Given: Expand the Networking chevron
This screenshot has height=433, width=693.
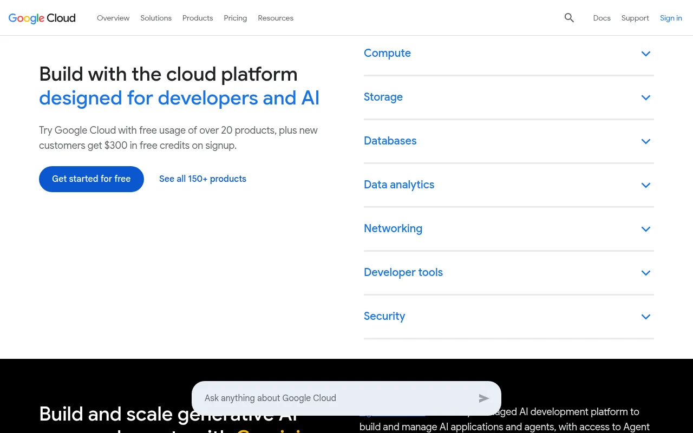Looking at the screenshot, I should [645, 229].
